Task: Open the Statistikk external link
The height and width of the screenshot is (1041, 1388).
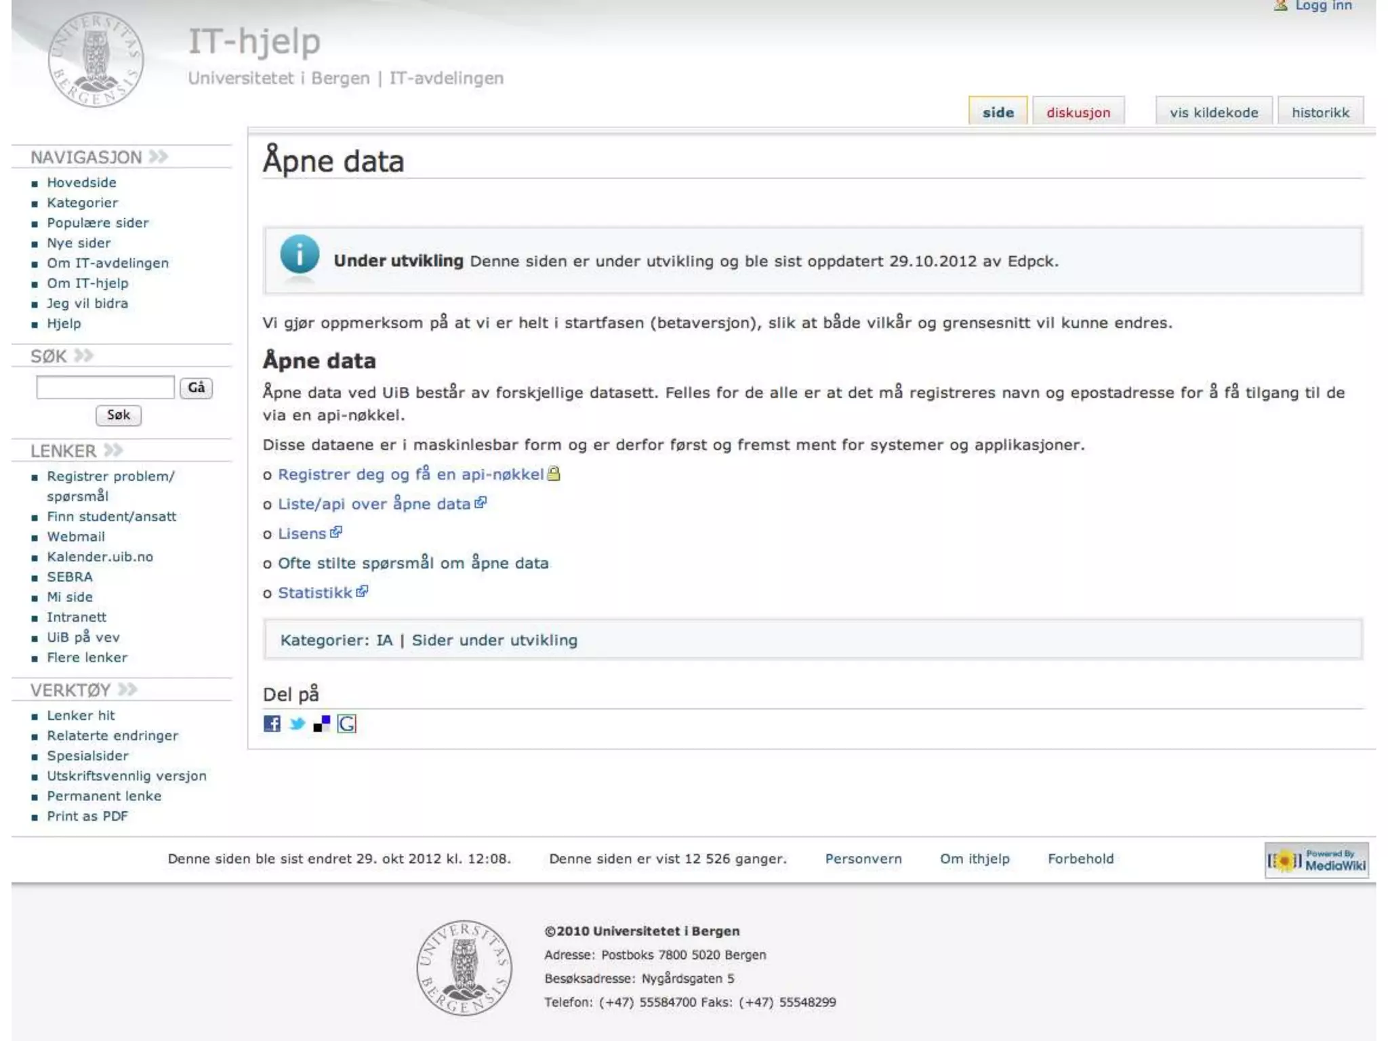Action: tap(315, 592)
